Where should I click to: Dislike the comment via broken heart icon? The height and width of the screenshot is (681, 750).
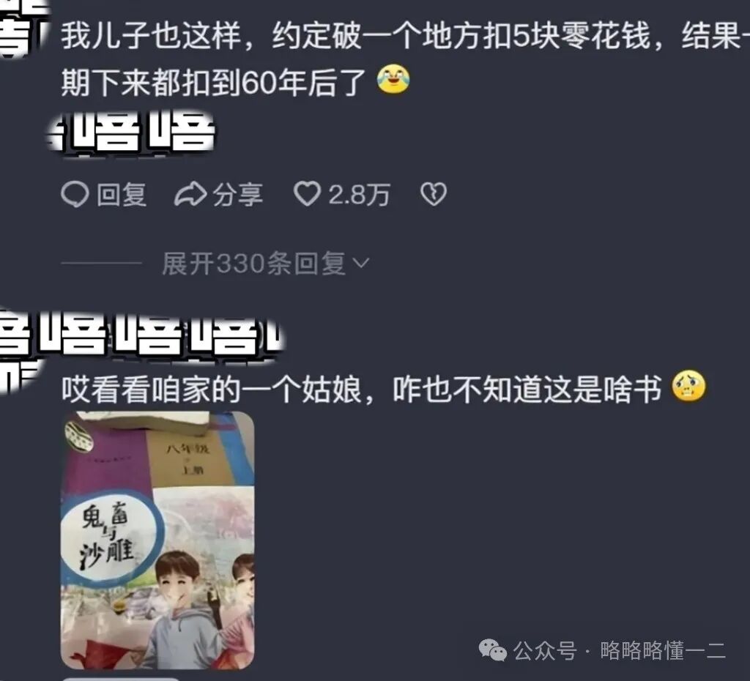tap(434, 195)
